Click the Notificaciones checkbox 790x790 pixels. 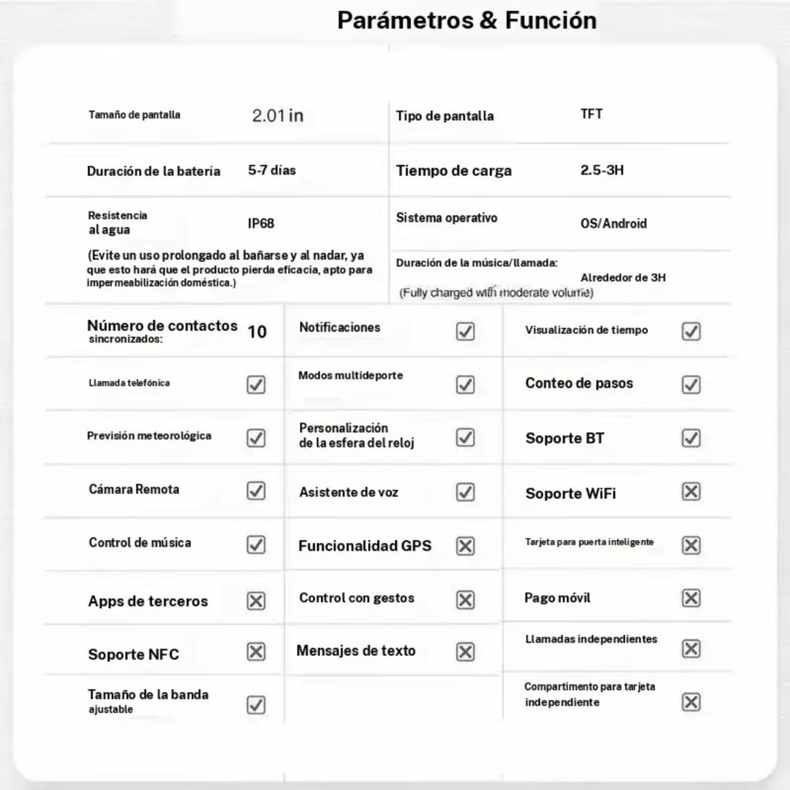465,332
